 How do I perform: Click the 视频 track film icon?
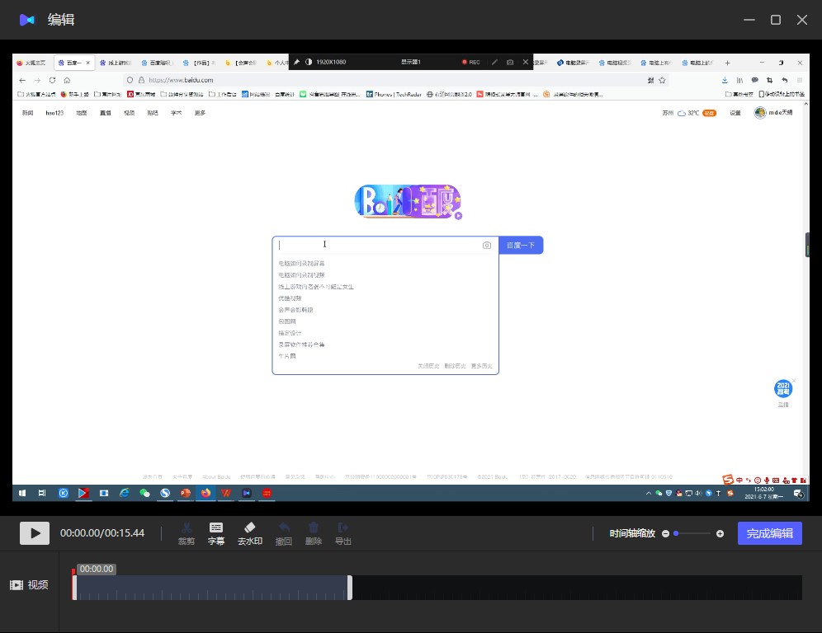point(17,585)
